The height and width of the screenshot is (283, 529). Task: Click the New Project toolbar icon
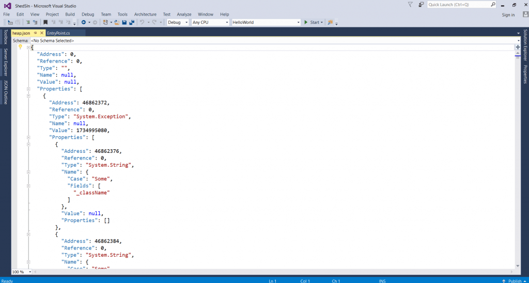pyautogui.click(x=105, y=22)
